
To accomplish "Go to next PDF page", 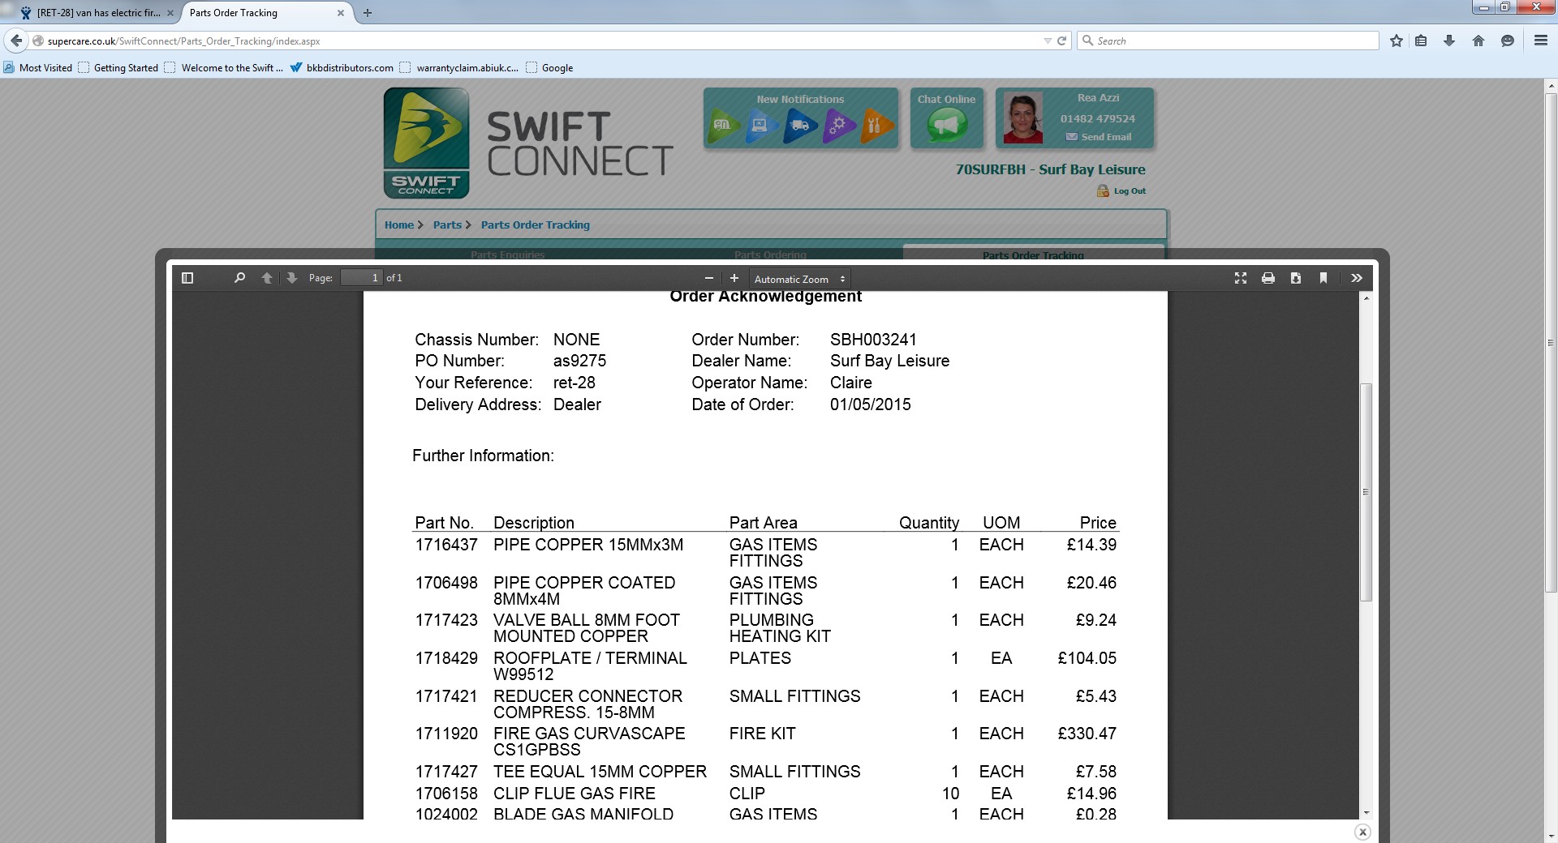I will [x=292, y=278].
